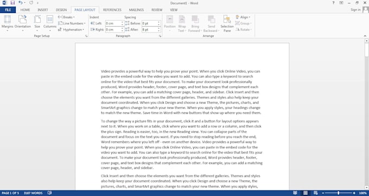Image resolution: width=369 pixels, height=196 pixels.
Task: Click Sign in link
Action: (355, 10)
